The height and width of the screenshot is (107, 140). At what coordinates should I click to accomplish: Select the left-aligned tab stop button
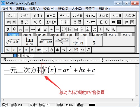point(15,56)
